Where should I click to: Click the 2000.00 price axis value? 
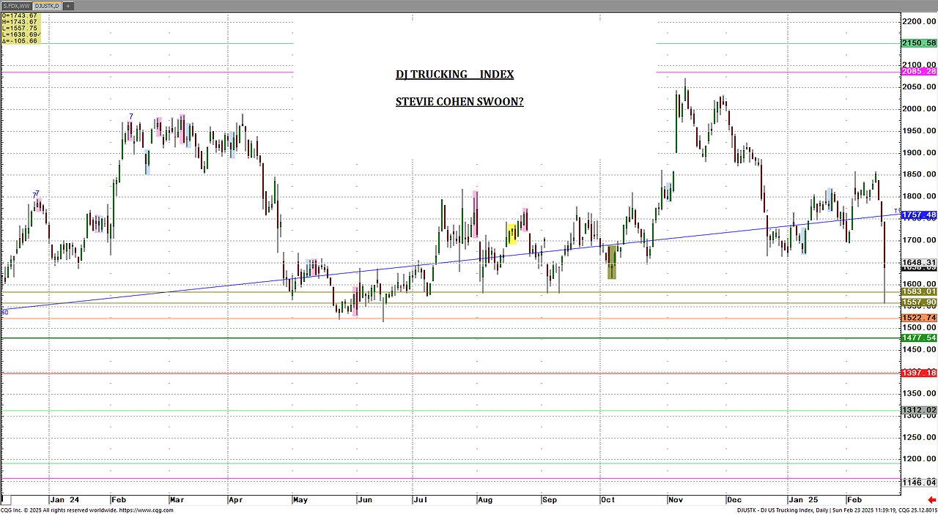click(x=919, y=109)
